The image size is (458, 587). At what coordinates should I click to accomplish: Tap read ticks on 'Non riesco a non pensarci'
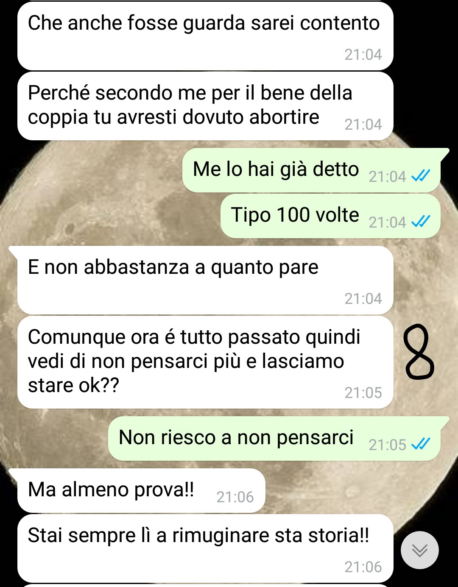421,444
